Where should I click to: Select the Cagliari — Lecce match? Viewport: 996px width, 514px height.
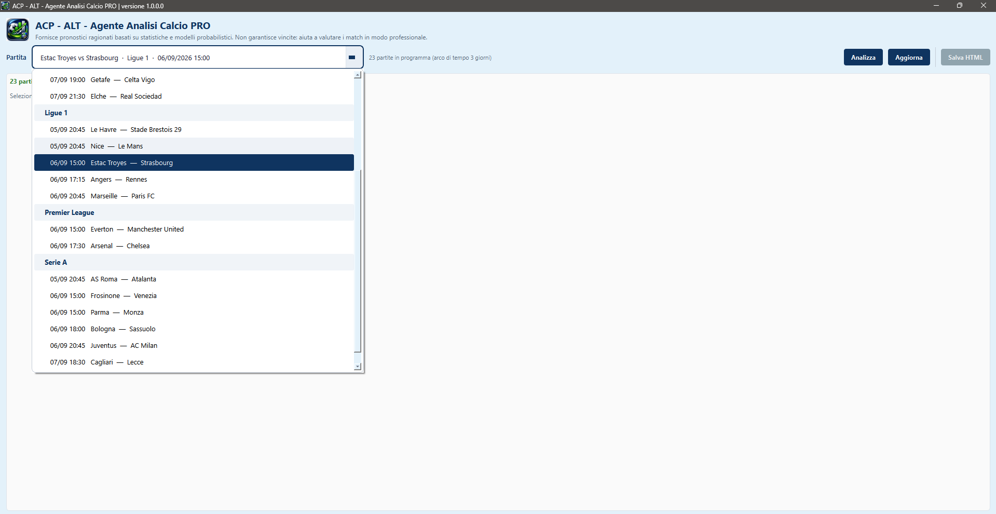pos(194,362)
